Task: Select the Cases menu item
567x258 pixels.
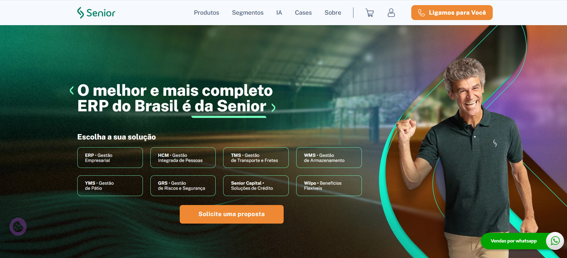Action: [x=303, y=13]
